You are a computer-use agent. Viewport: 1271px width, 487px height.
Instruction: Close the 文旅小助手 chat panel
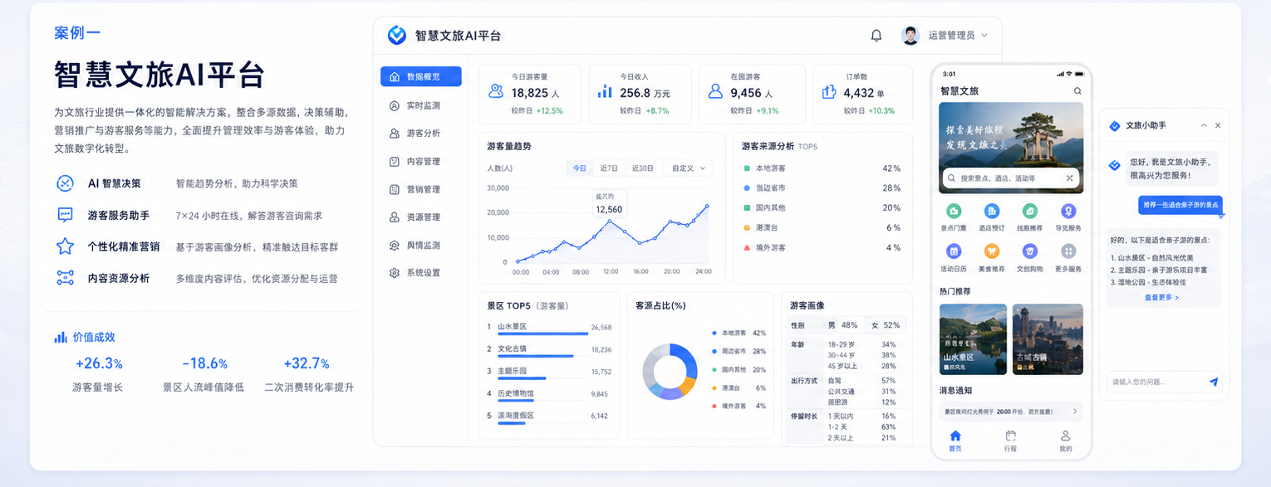pos(1218,125)
